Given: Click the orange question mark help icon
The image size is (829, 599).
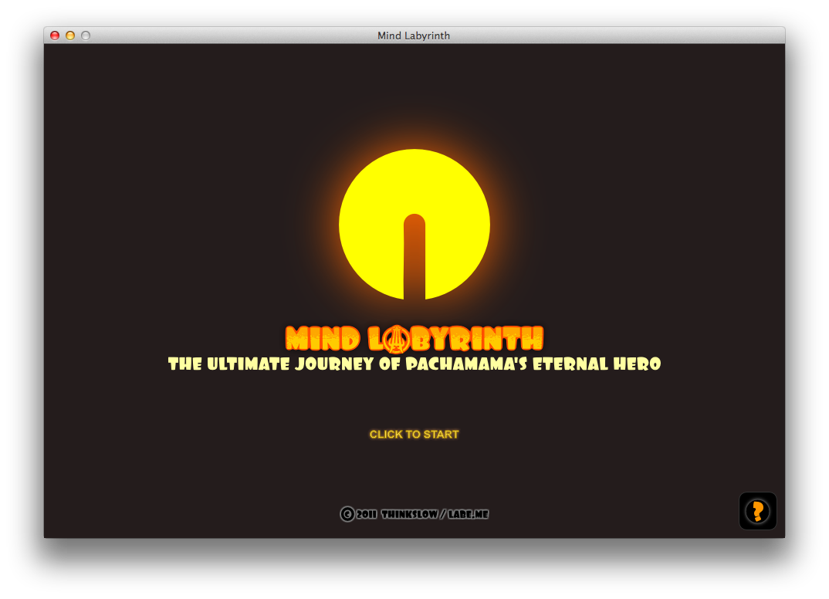Looking at the screenshot, I should click(x=758, y=511).
